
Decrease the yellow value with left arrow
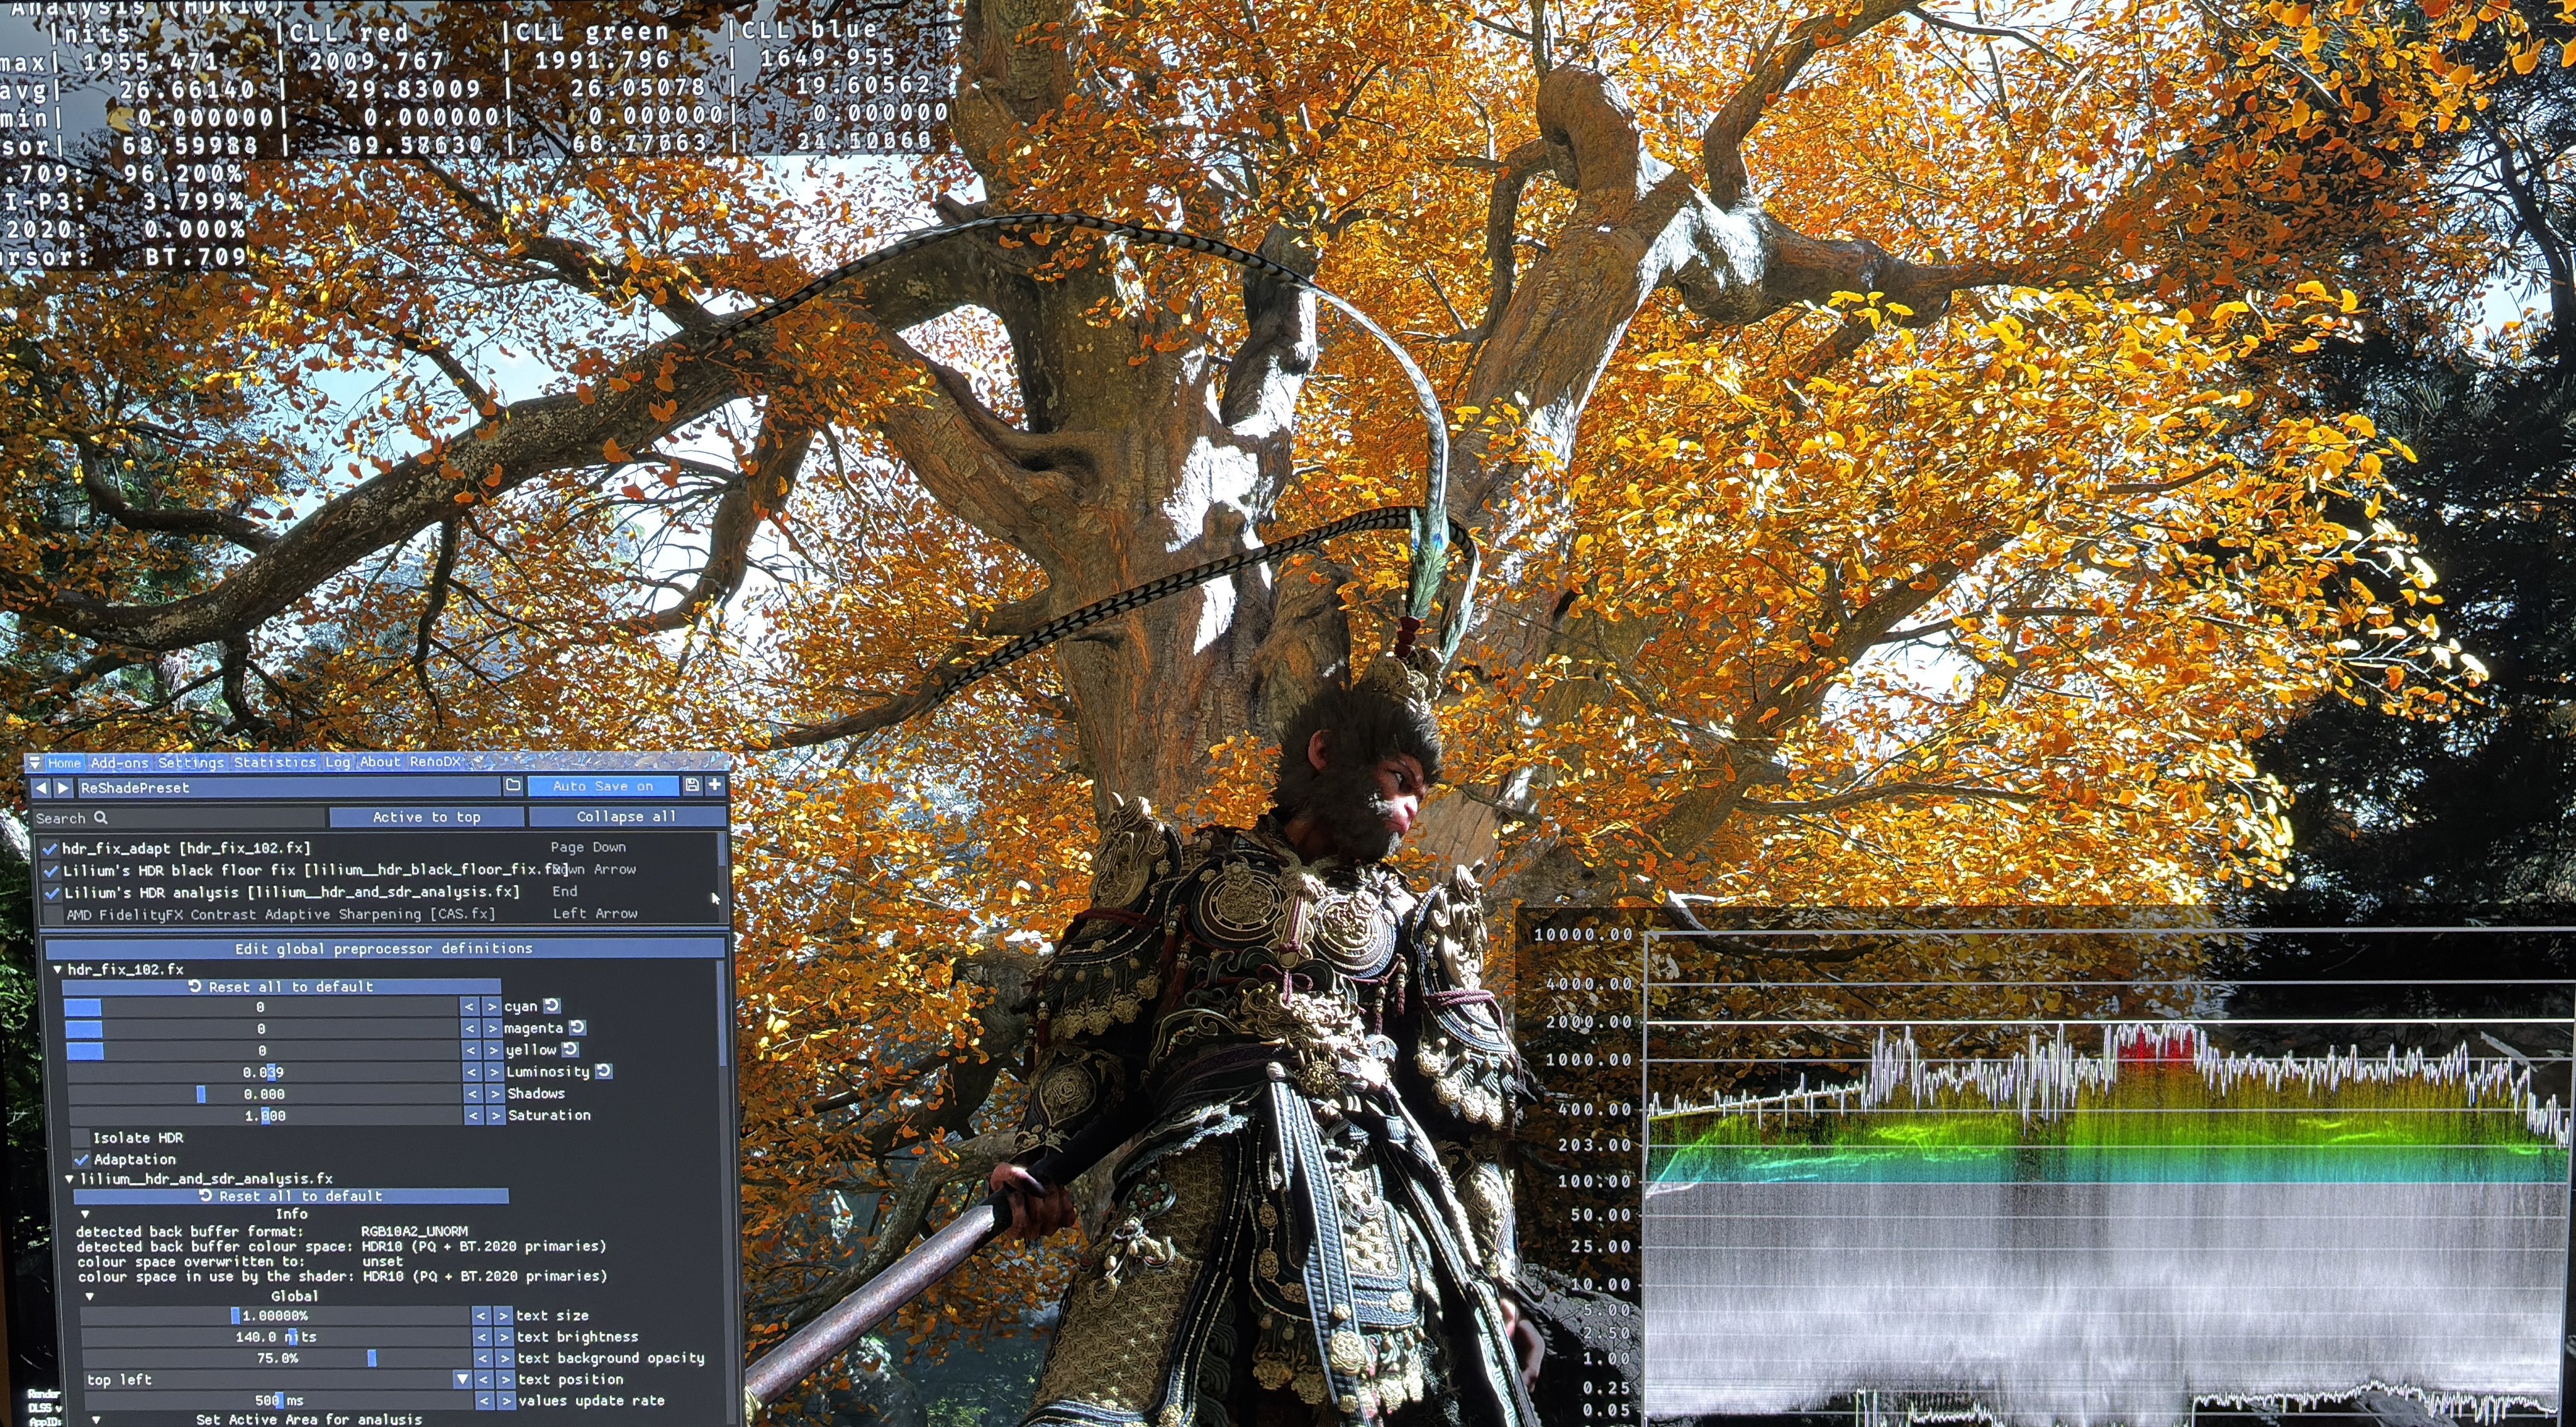pos(471,1051)
